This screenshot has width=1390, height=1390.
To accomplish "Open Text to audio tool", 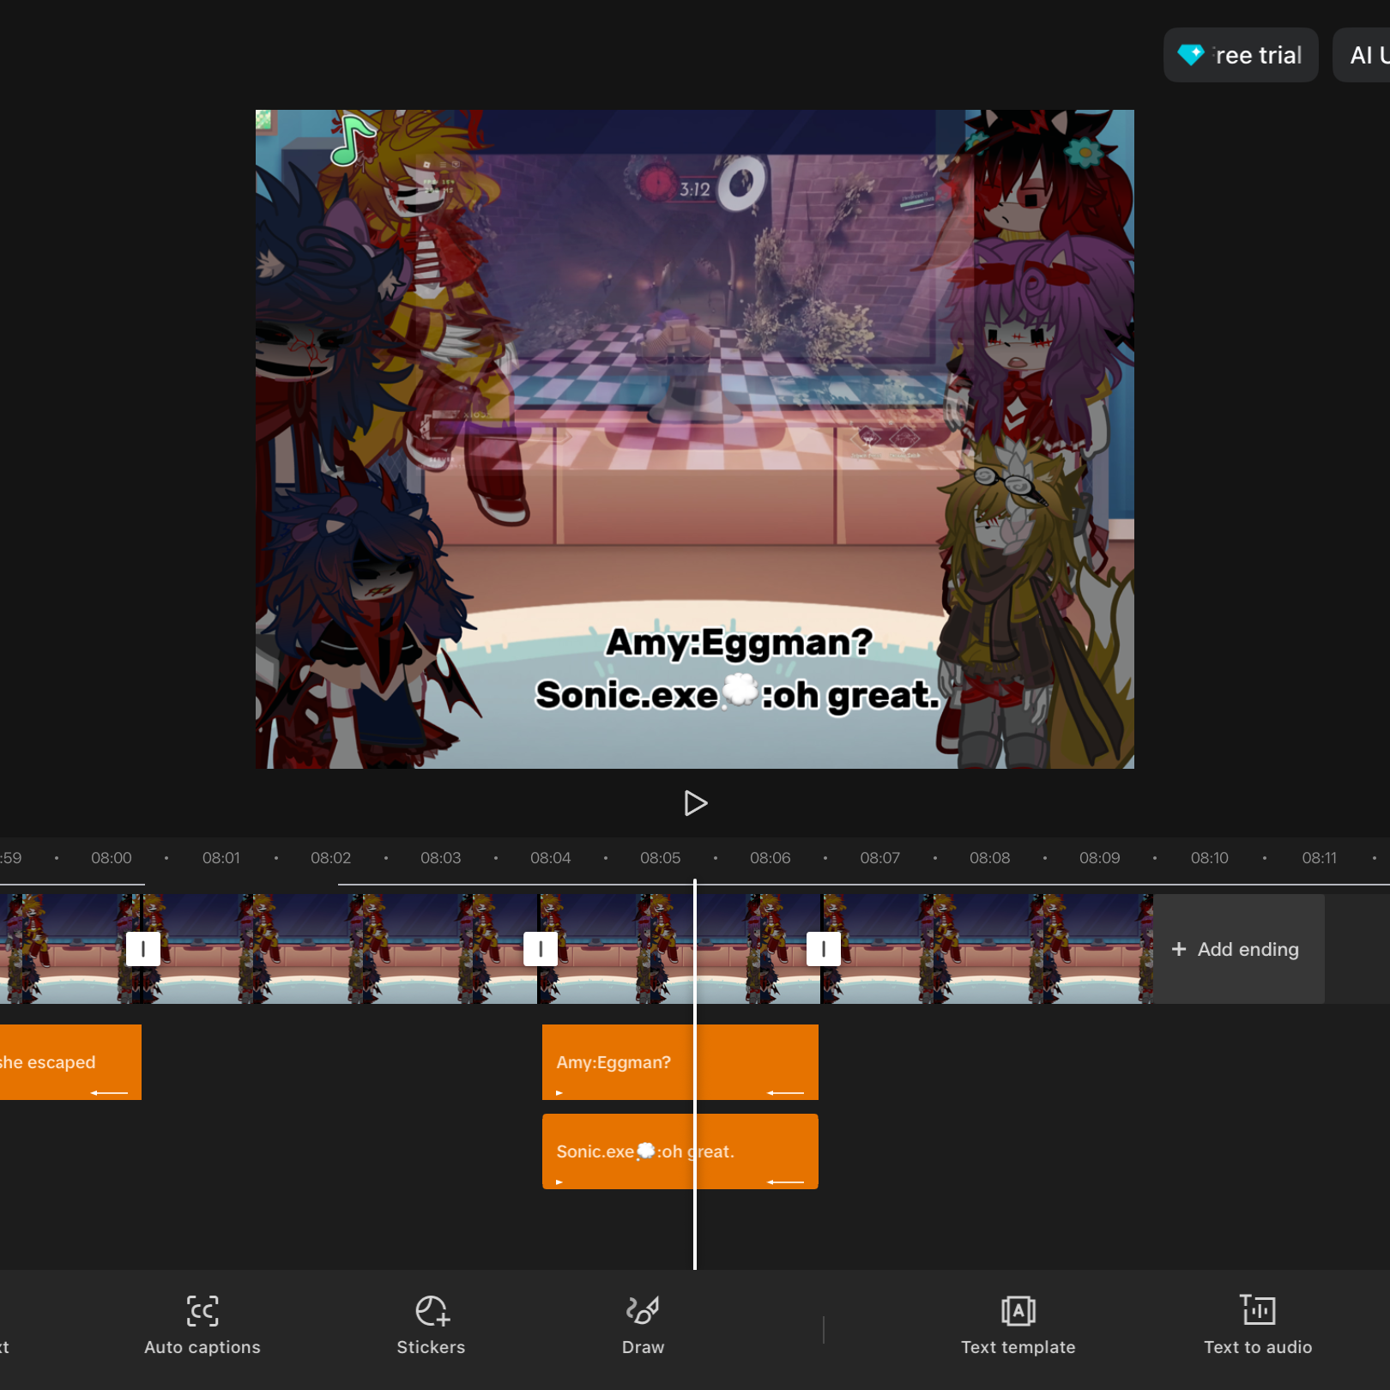I will [x=1258, y=1326].
